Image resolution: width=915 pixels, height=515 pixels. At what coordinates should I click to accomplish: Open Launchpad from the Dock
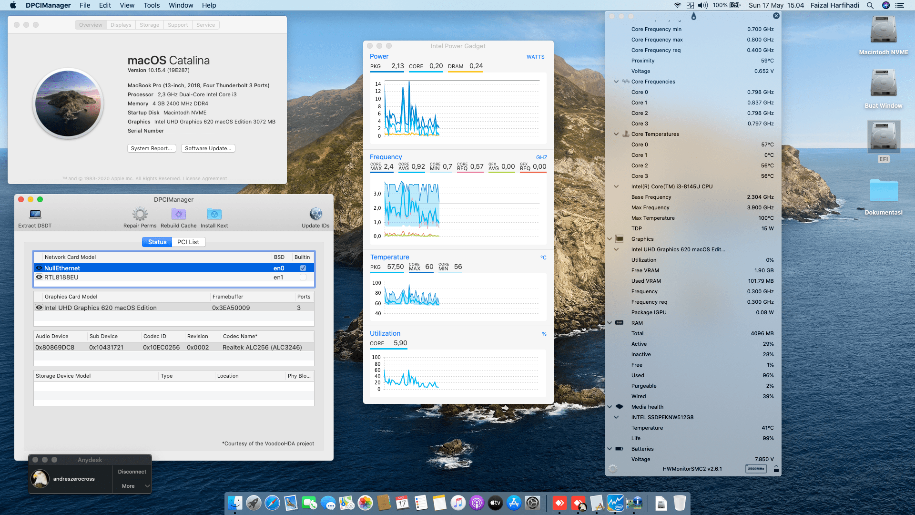(254, 503)
